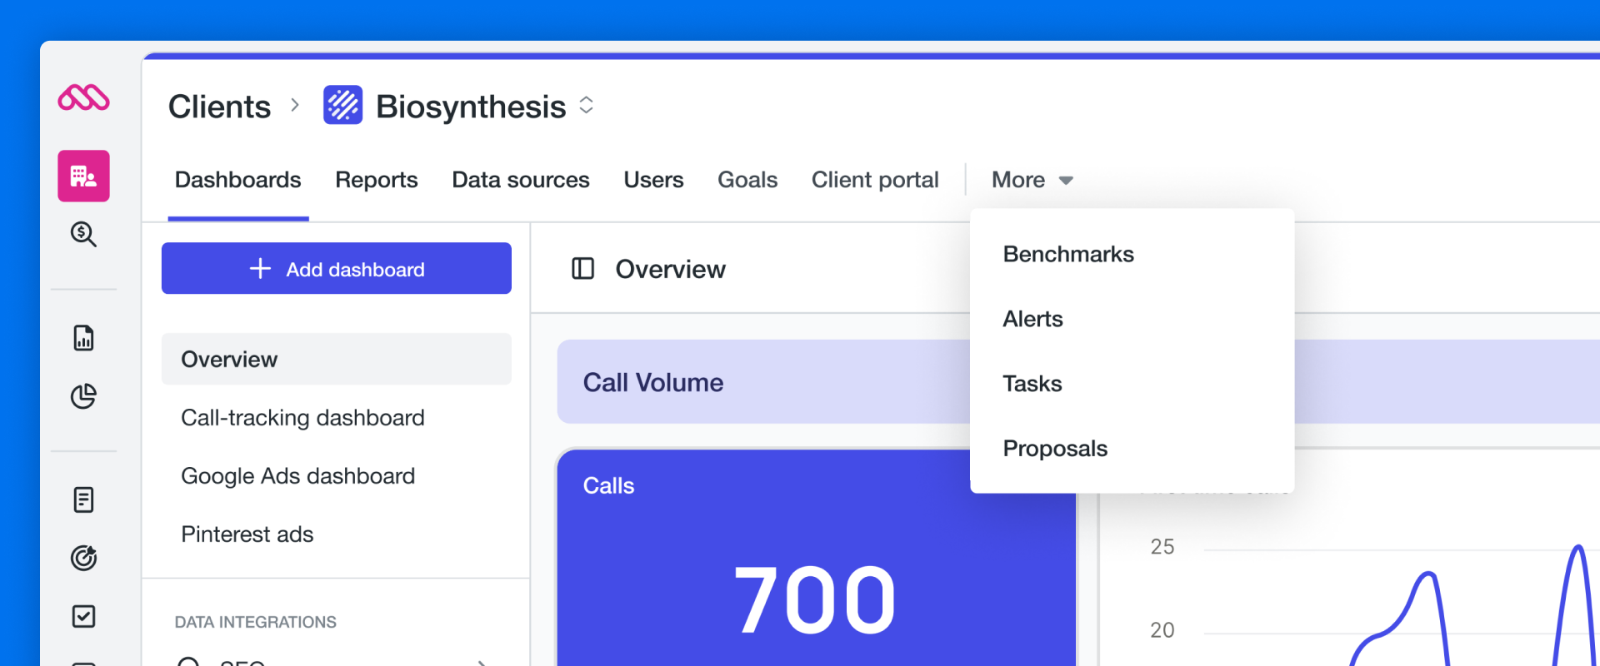Navigate to Clients breadcrumb link
Image resolution: width=1600 pixels, height=666 pixels.
click(219, 107)
